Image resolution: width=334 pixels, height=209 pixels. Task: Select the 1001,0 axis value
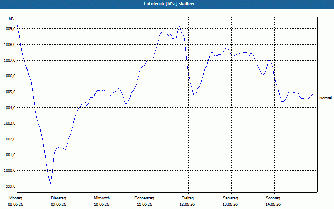(10, 155)
